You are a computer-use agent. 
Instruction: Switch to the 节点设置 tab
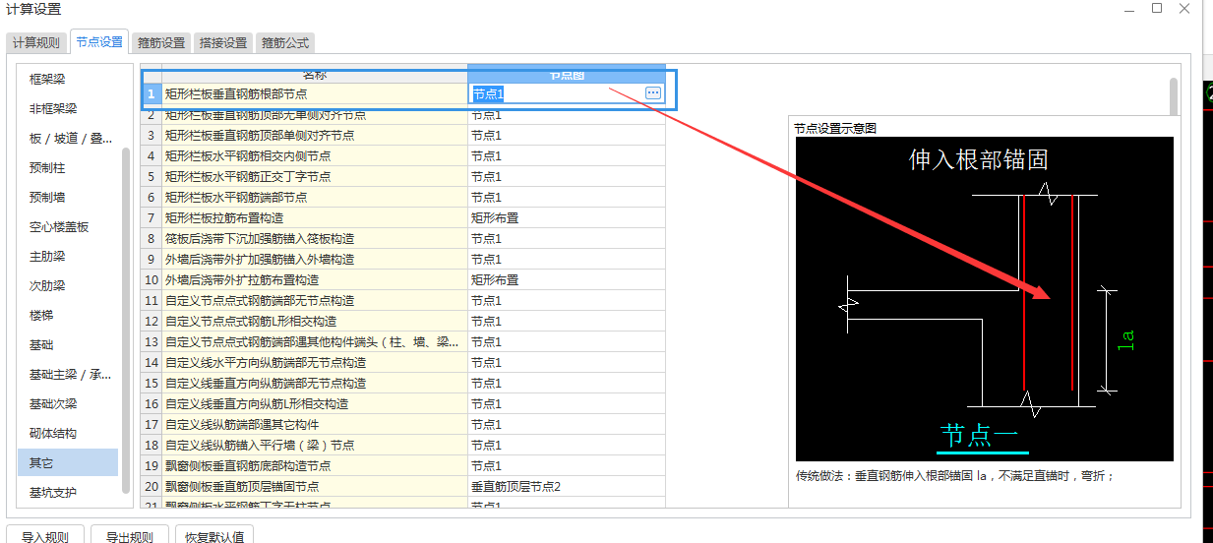(99, 41)
